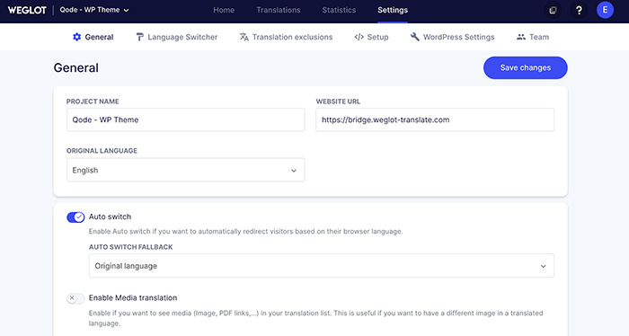This screenshot has height=336, width=629.
Task: Click into the Website URL field
Action: [x=435, y=119]
